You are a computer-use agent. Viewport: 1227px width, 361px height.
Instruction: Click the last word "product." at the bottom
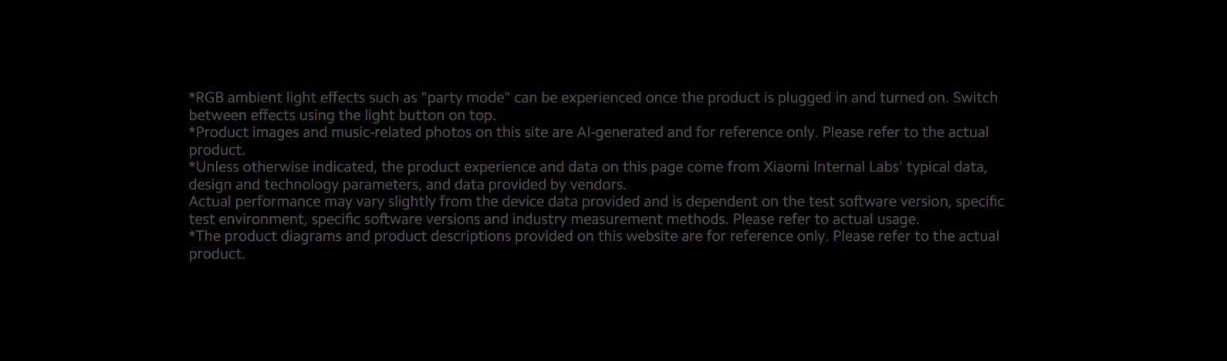click(217, 254)
